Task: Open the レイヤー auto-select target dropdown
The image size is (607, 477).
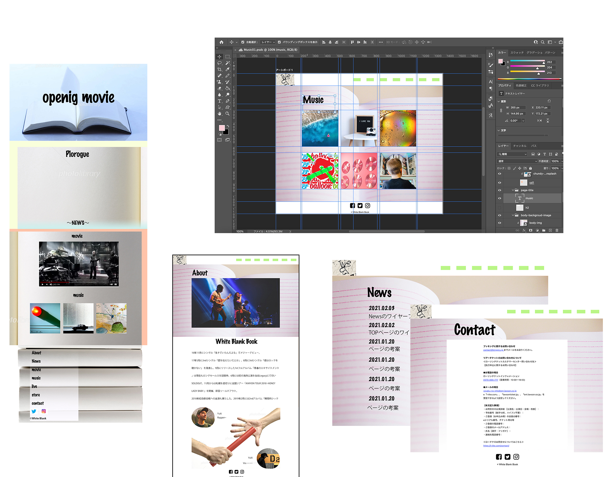Action: click(x=268, y=42)
